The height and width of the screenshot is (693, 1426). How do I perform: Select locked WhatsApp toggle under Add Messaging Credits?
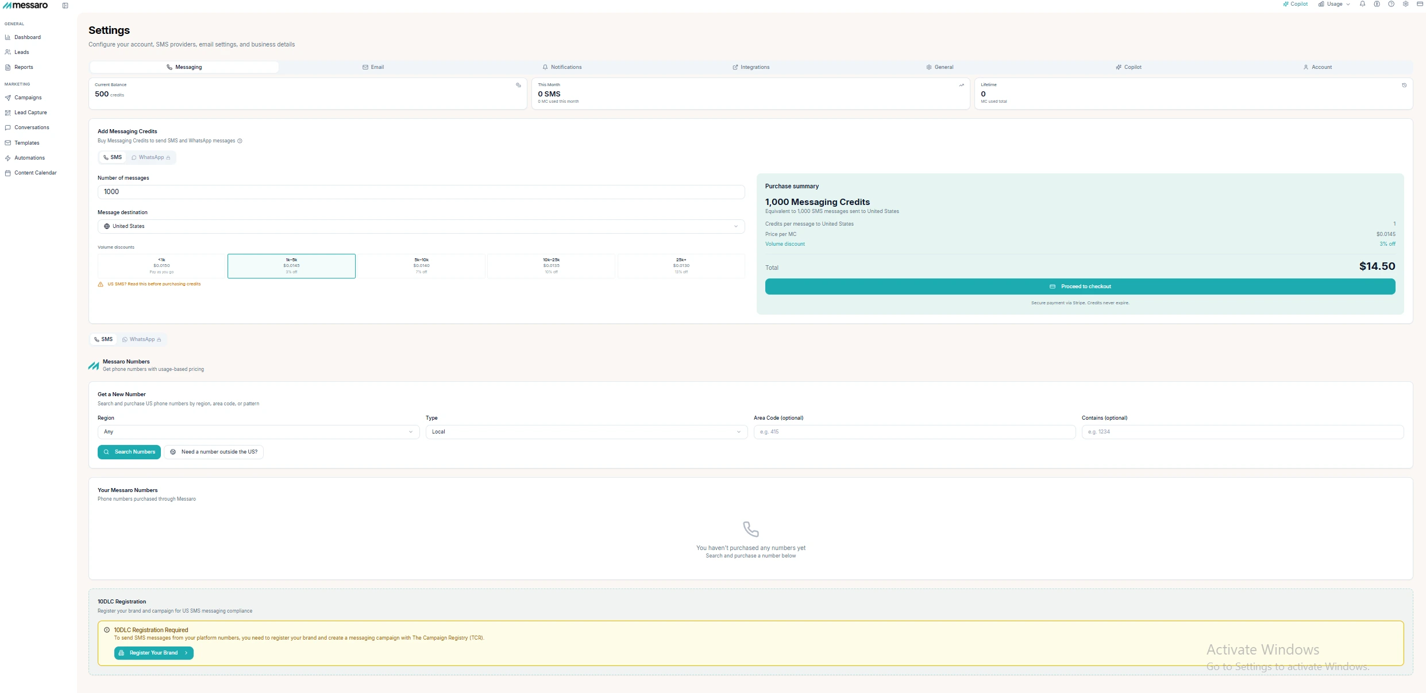click(x=151, y=157)
